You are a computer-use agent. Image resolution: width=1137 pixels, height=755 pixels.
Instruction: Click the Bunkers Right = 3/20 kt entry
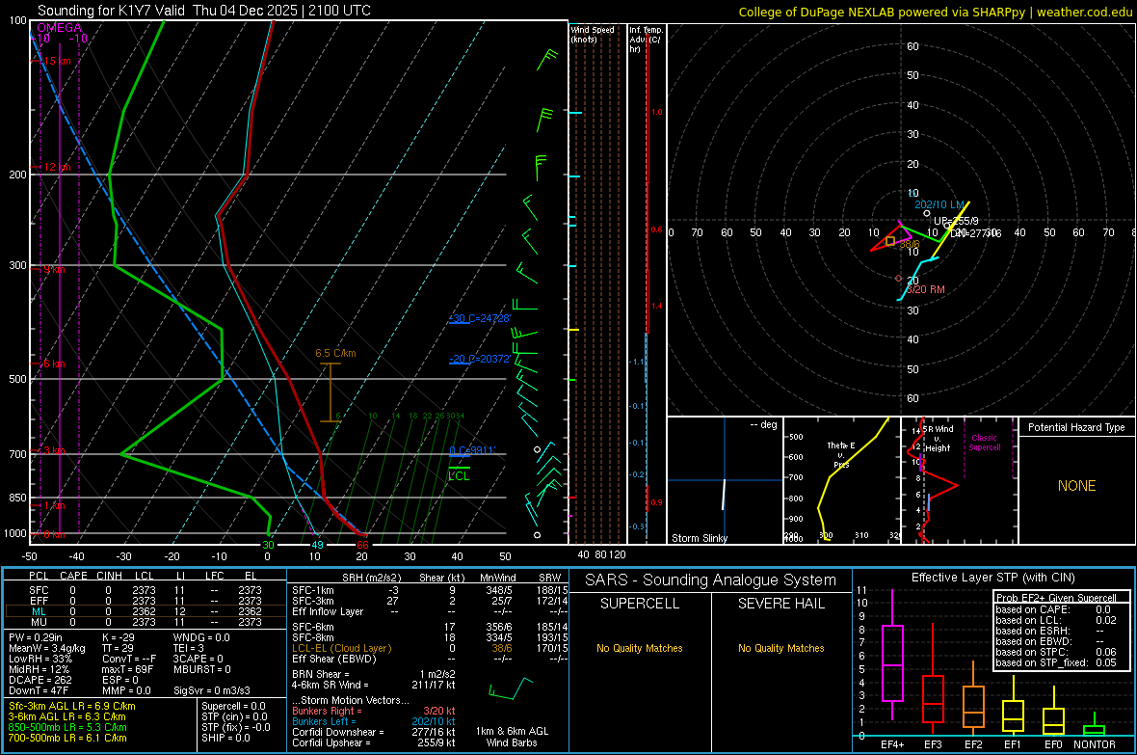[374, 711]
